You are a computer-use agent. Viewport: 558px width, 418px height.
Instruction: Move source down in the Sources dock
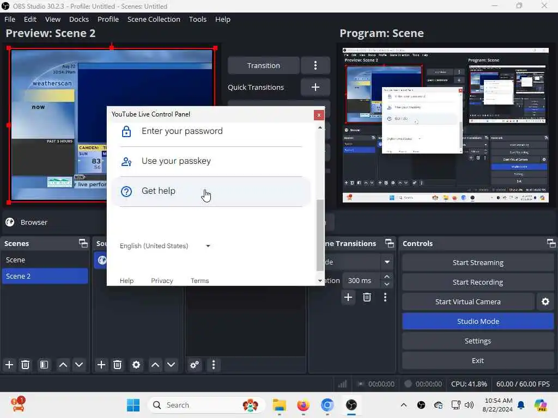coord(171,365)
